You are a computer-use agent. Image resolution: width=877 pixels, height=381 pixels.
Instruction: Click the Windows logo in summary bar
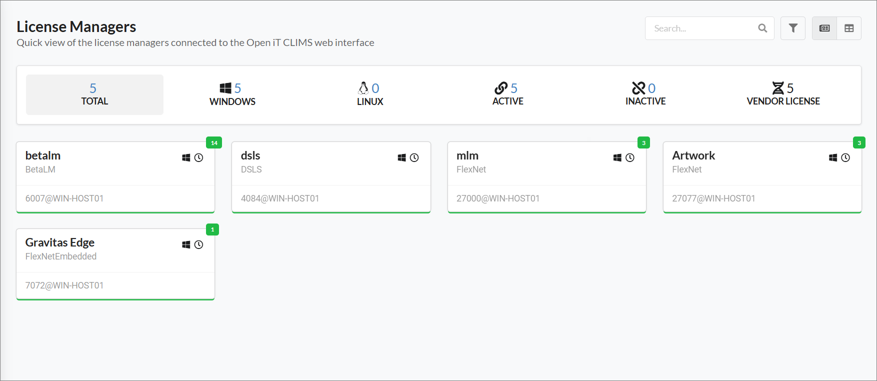(x=225, y=88)
